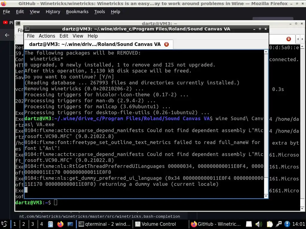Open the terminal's View menu
Viewport: 306px width, 229px height.
(x=78, y=36)
